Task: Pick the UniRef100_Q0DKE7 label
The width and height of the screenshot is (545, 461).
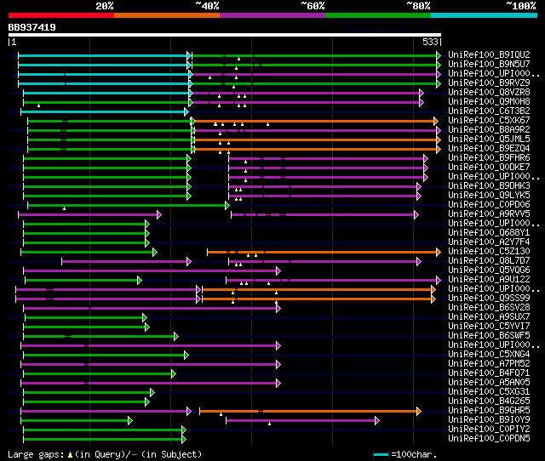Action: pyautogui.click(x=489, y=168)
